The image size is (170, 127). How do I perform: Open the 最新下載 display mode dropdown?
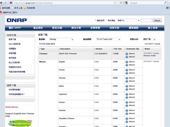(x=149, y=39)
